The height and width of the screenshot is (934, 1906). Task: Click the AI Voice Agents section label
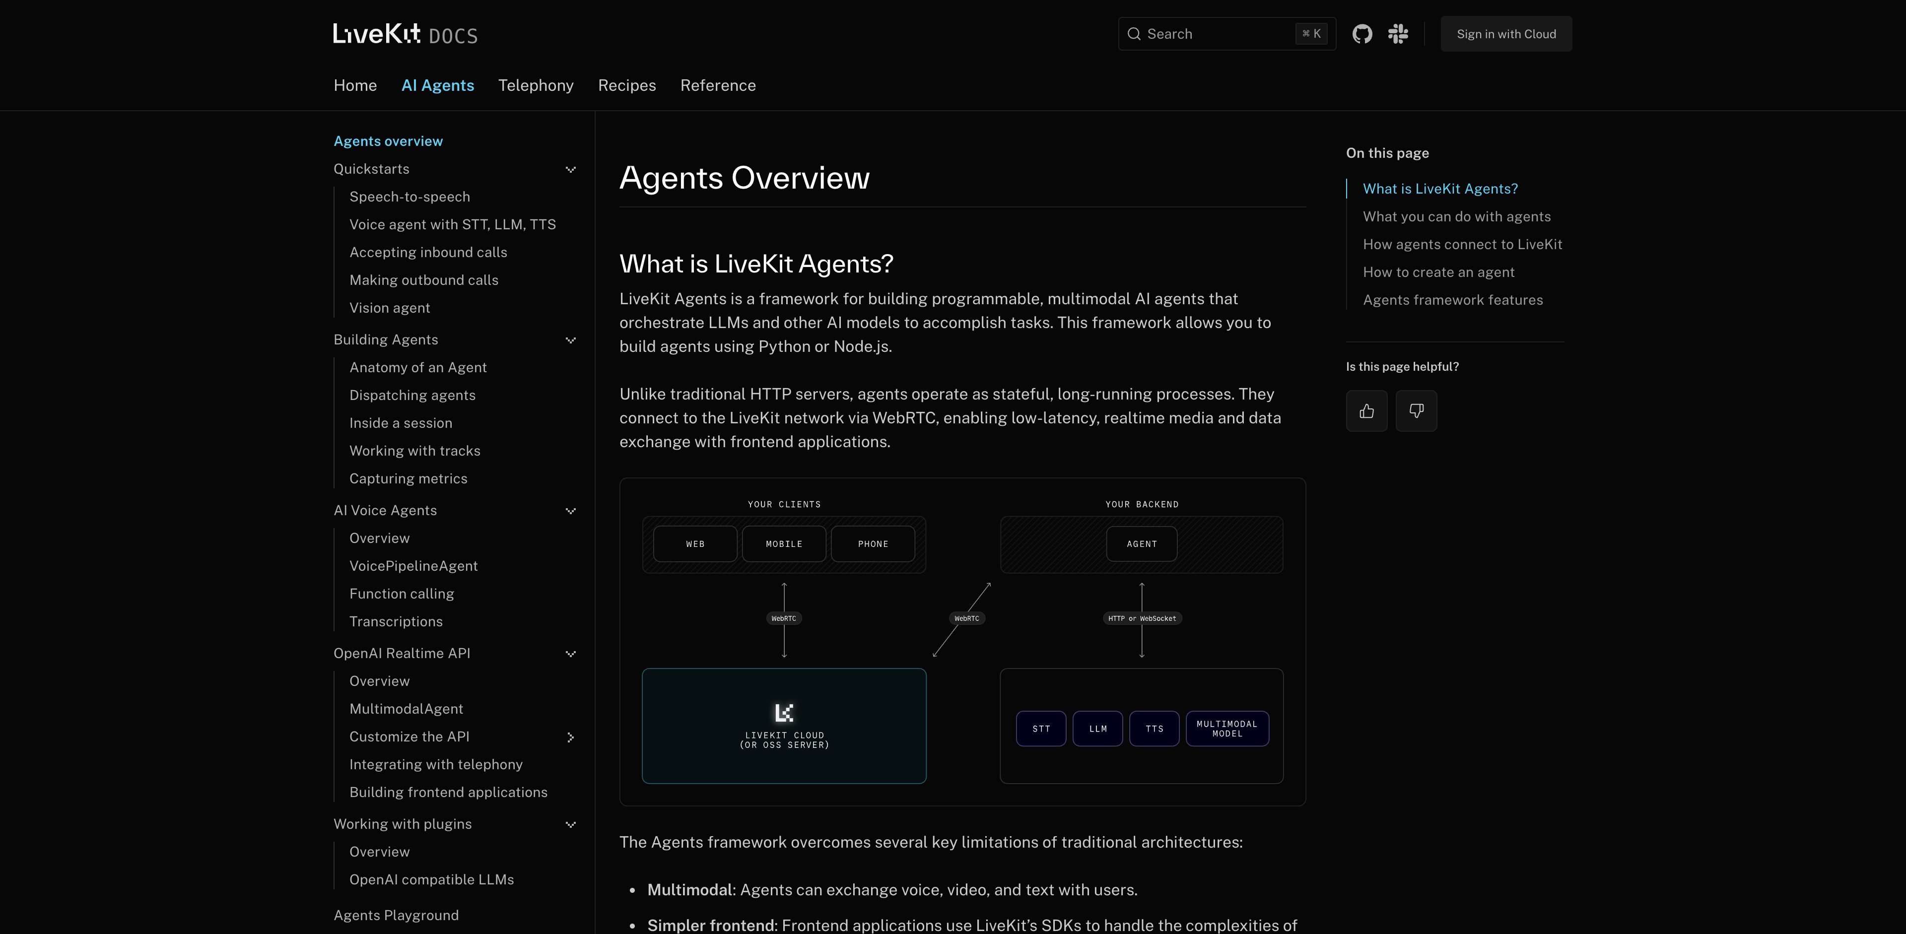click(x=385, y=511)
